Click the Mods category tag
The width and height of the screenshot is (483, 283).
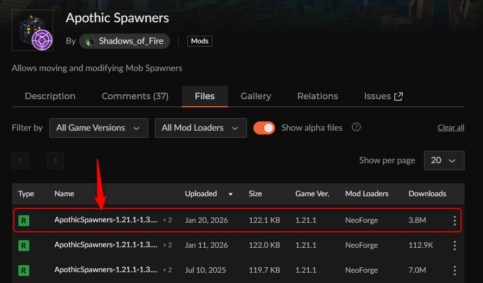coord(200,41)
